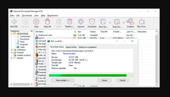
Task: Close the mult.flv download dialog
Action: coord(132,41)
